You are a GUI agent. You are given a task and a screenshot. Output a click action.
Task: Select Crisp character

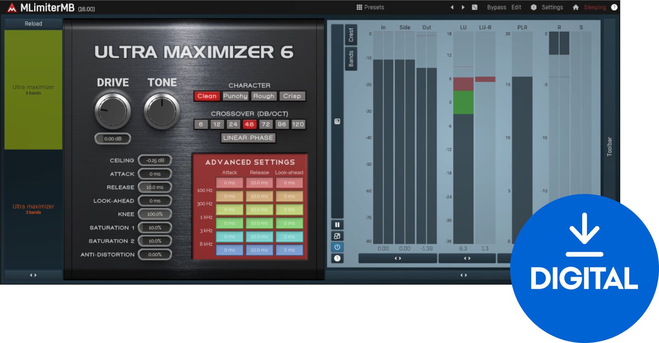(x=292, y=96)
